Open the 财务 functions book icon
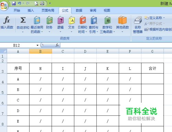Viewport: 172px width, 132px height. pos(50,20)
